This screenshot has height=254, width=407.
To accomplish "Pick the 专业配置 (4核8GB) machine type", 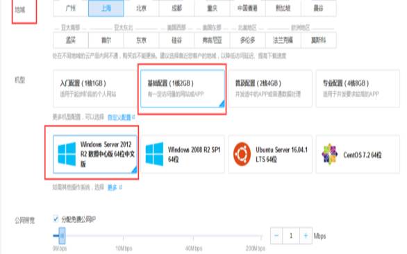I will tap(358, 88).
